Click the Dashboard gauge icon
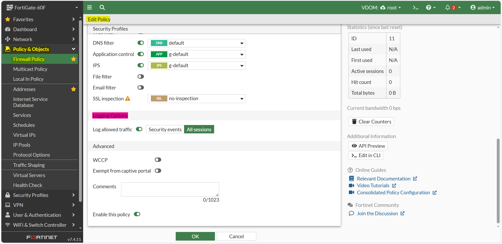The image size is (502, 244). [x=8, y=29]
